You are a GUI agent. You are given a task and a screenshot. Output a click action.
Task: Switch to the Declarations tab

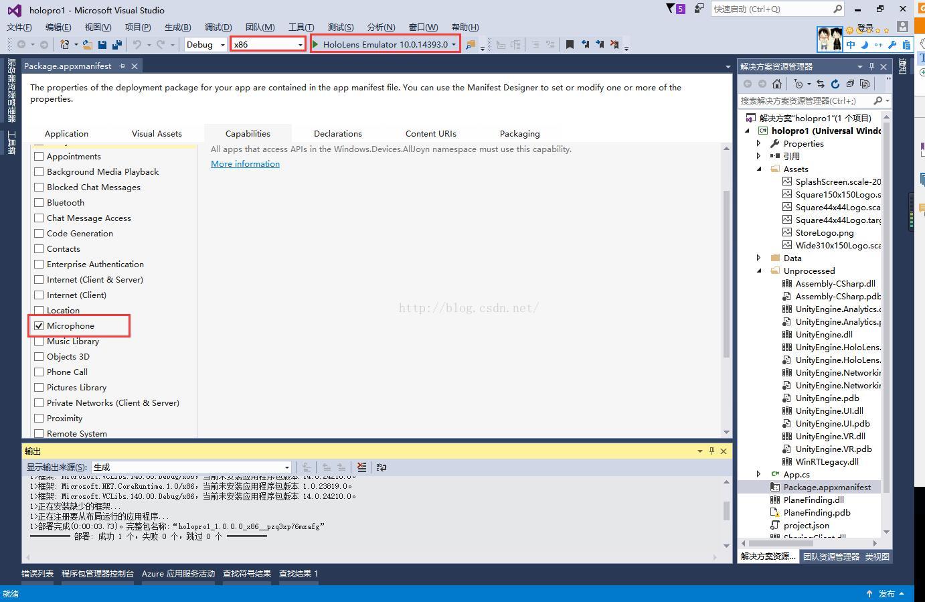[338, 134]
